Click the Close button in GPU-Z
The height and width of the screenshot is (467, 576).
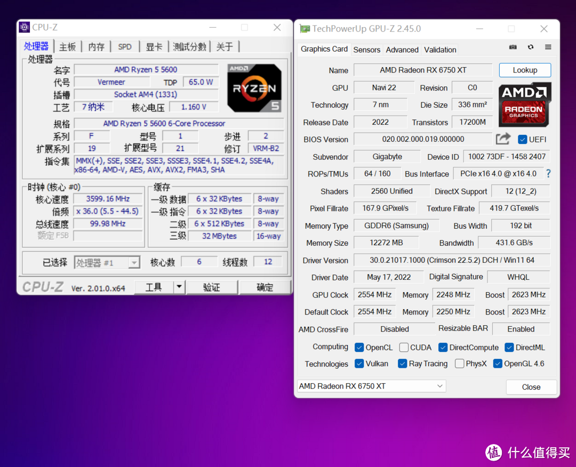[531, 387]
